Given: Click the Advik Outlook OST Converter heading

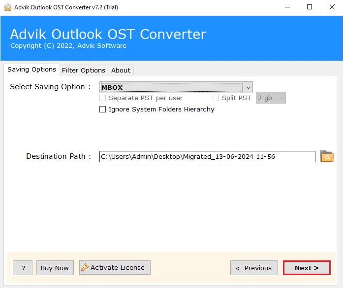Looking at the screenshot, I should pyautogui.click(x=108, y=34).
